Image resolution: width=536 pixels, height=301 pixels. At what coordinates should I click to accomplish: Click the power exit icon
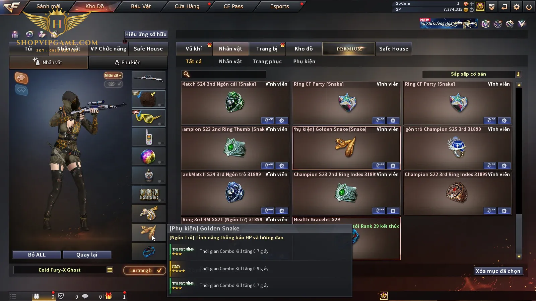point(529,6)
